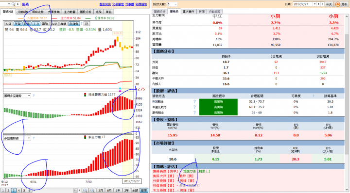Click the 更新 refresh button
Screen dimensions: 350x193
pos(342,4)
